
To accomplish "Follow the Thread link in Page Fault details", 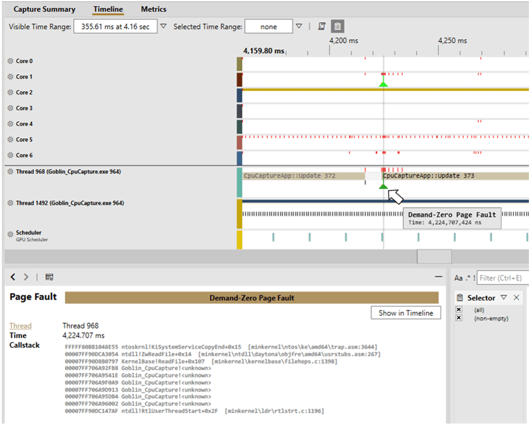I will point(21,326).
